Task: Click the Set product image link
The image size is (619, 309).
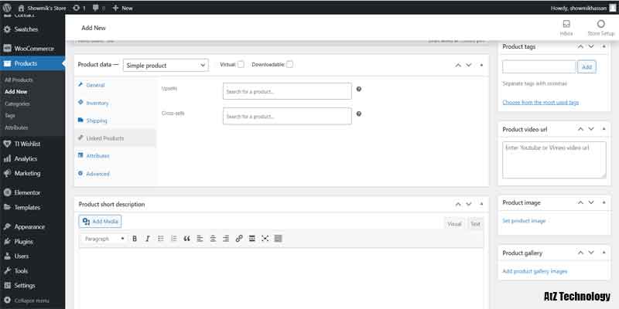Action: click(524, 221)
